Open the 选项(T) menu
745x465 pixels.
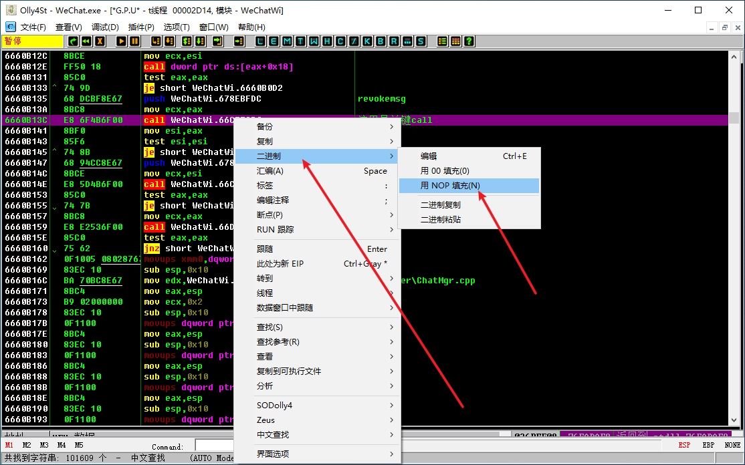[x=177, y=27]
